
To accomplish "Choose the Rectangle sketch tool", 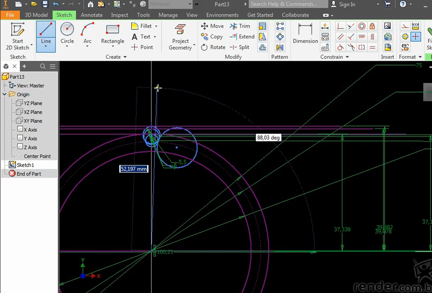I will [113, 33].
